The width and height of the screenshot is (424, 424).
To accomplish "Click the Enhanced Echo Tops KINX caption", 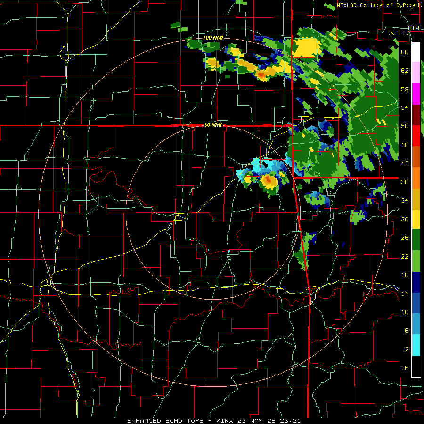I will point(213,421).
